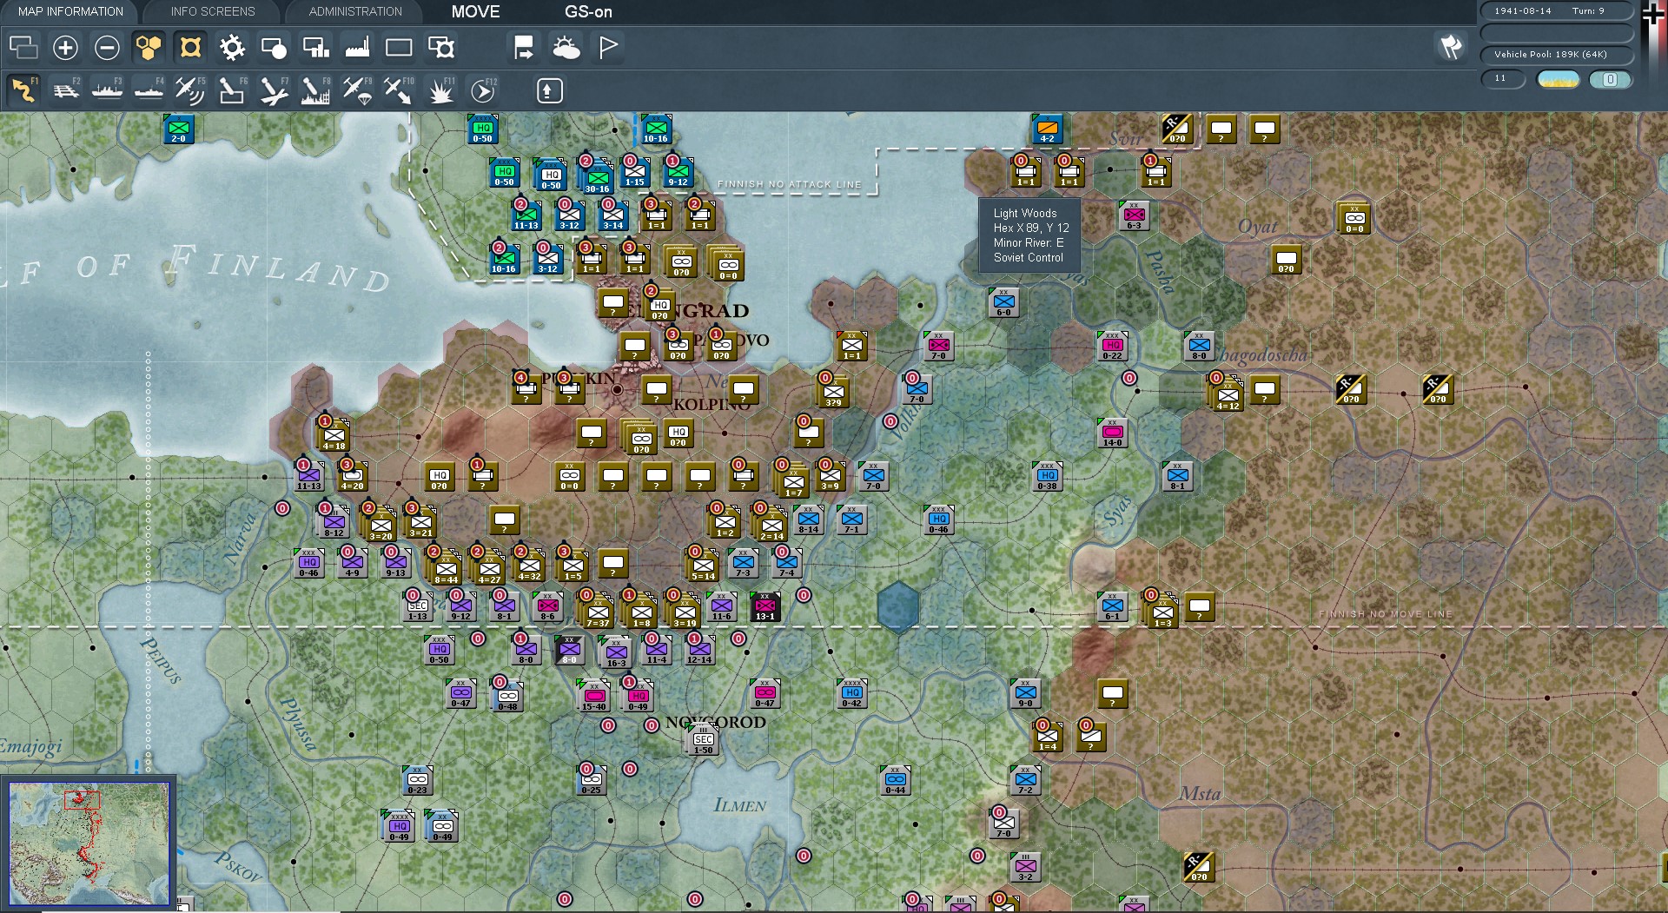Select F7 bomb airfield mode

point(274,90)
